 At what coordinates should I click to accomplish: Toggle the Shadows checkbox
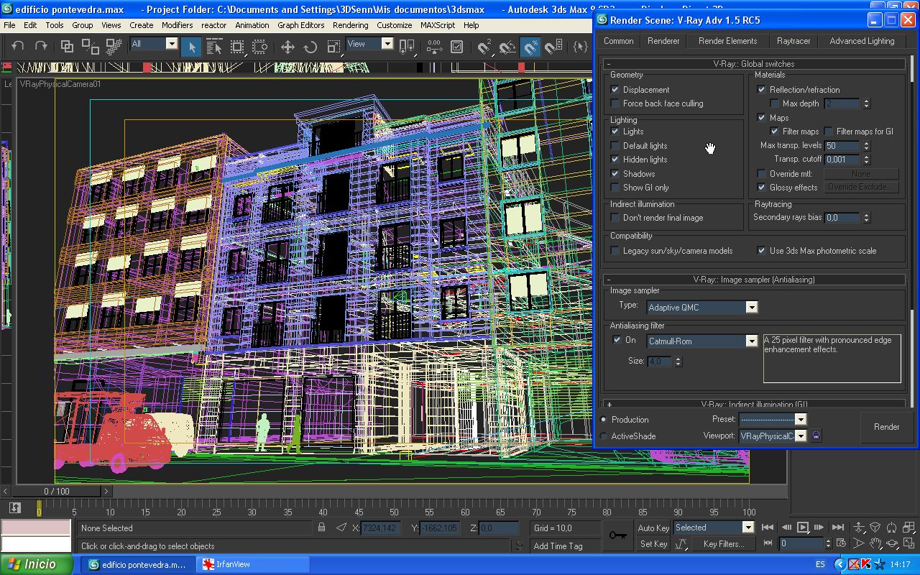tap(615, 174)
